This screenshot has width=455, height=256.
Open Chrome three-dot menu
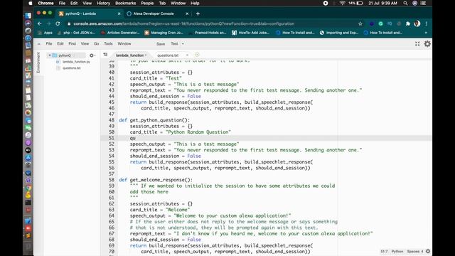pyautogui.click(x=426, y=23)
